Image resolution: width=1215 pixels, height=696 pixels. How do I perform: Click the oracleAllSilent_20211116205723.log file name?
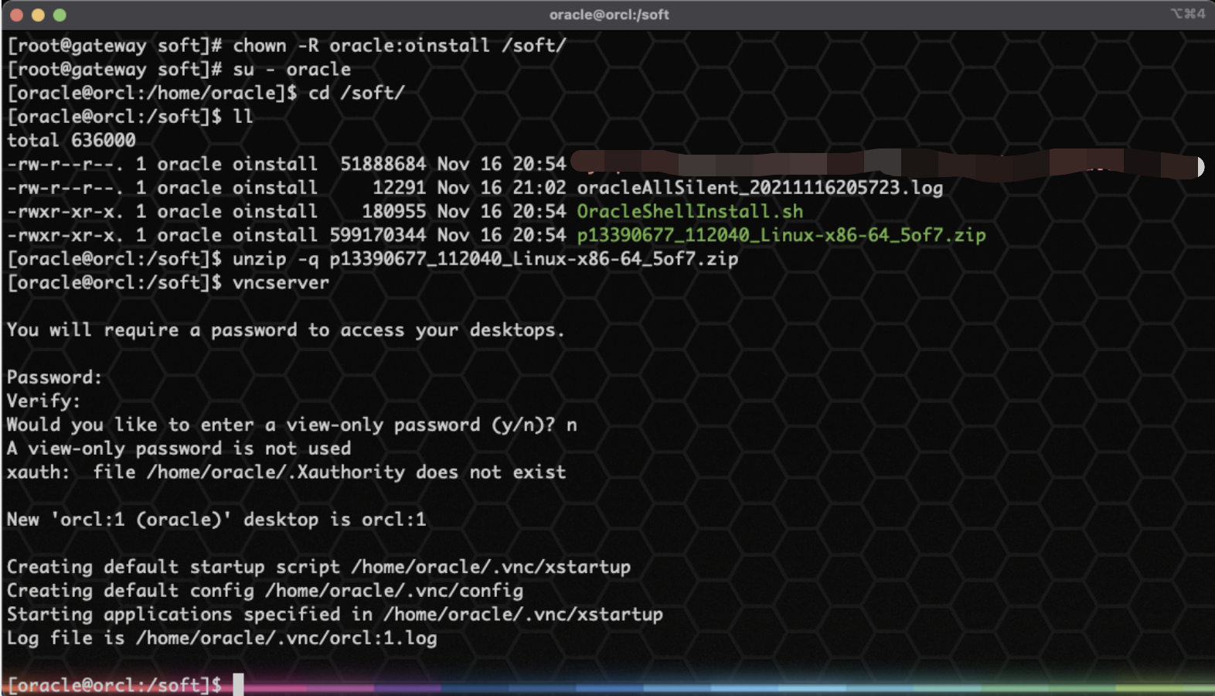tap(760, 188)
